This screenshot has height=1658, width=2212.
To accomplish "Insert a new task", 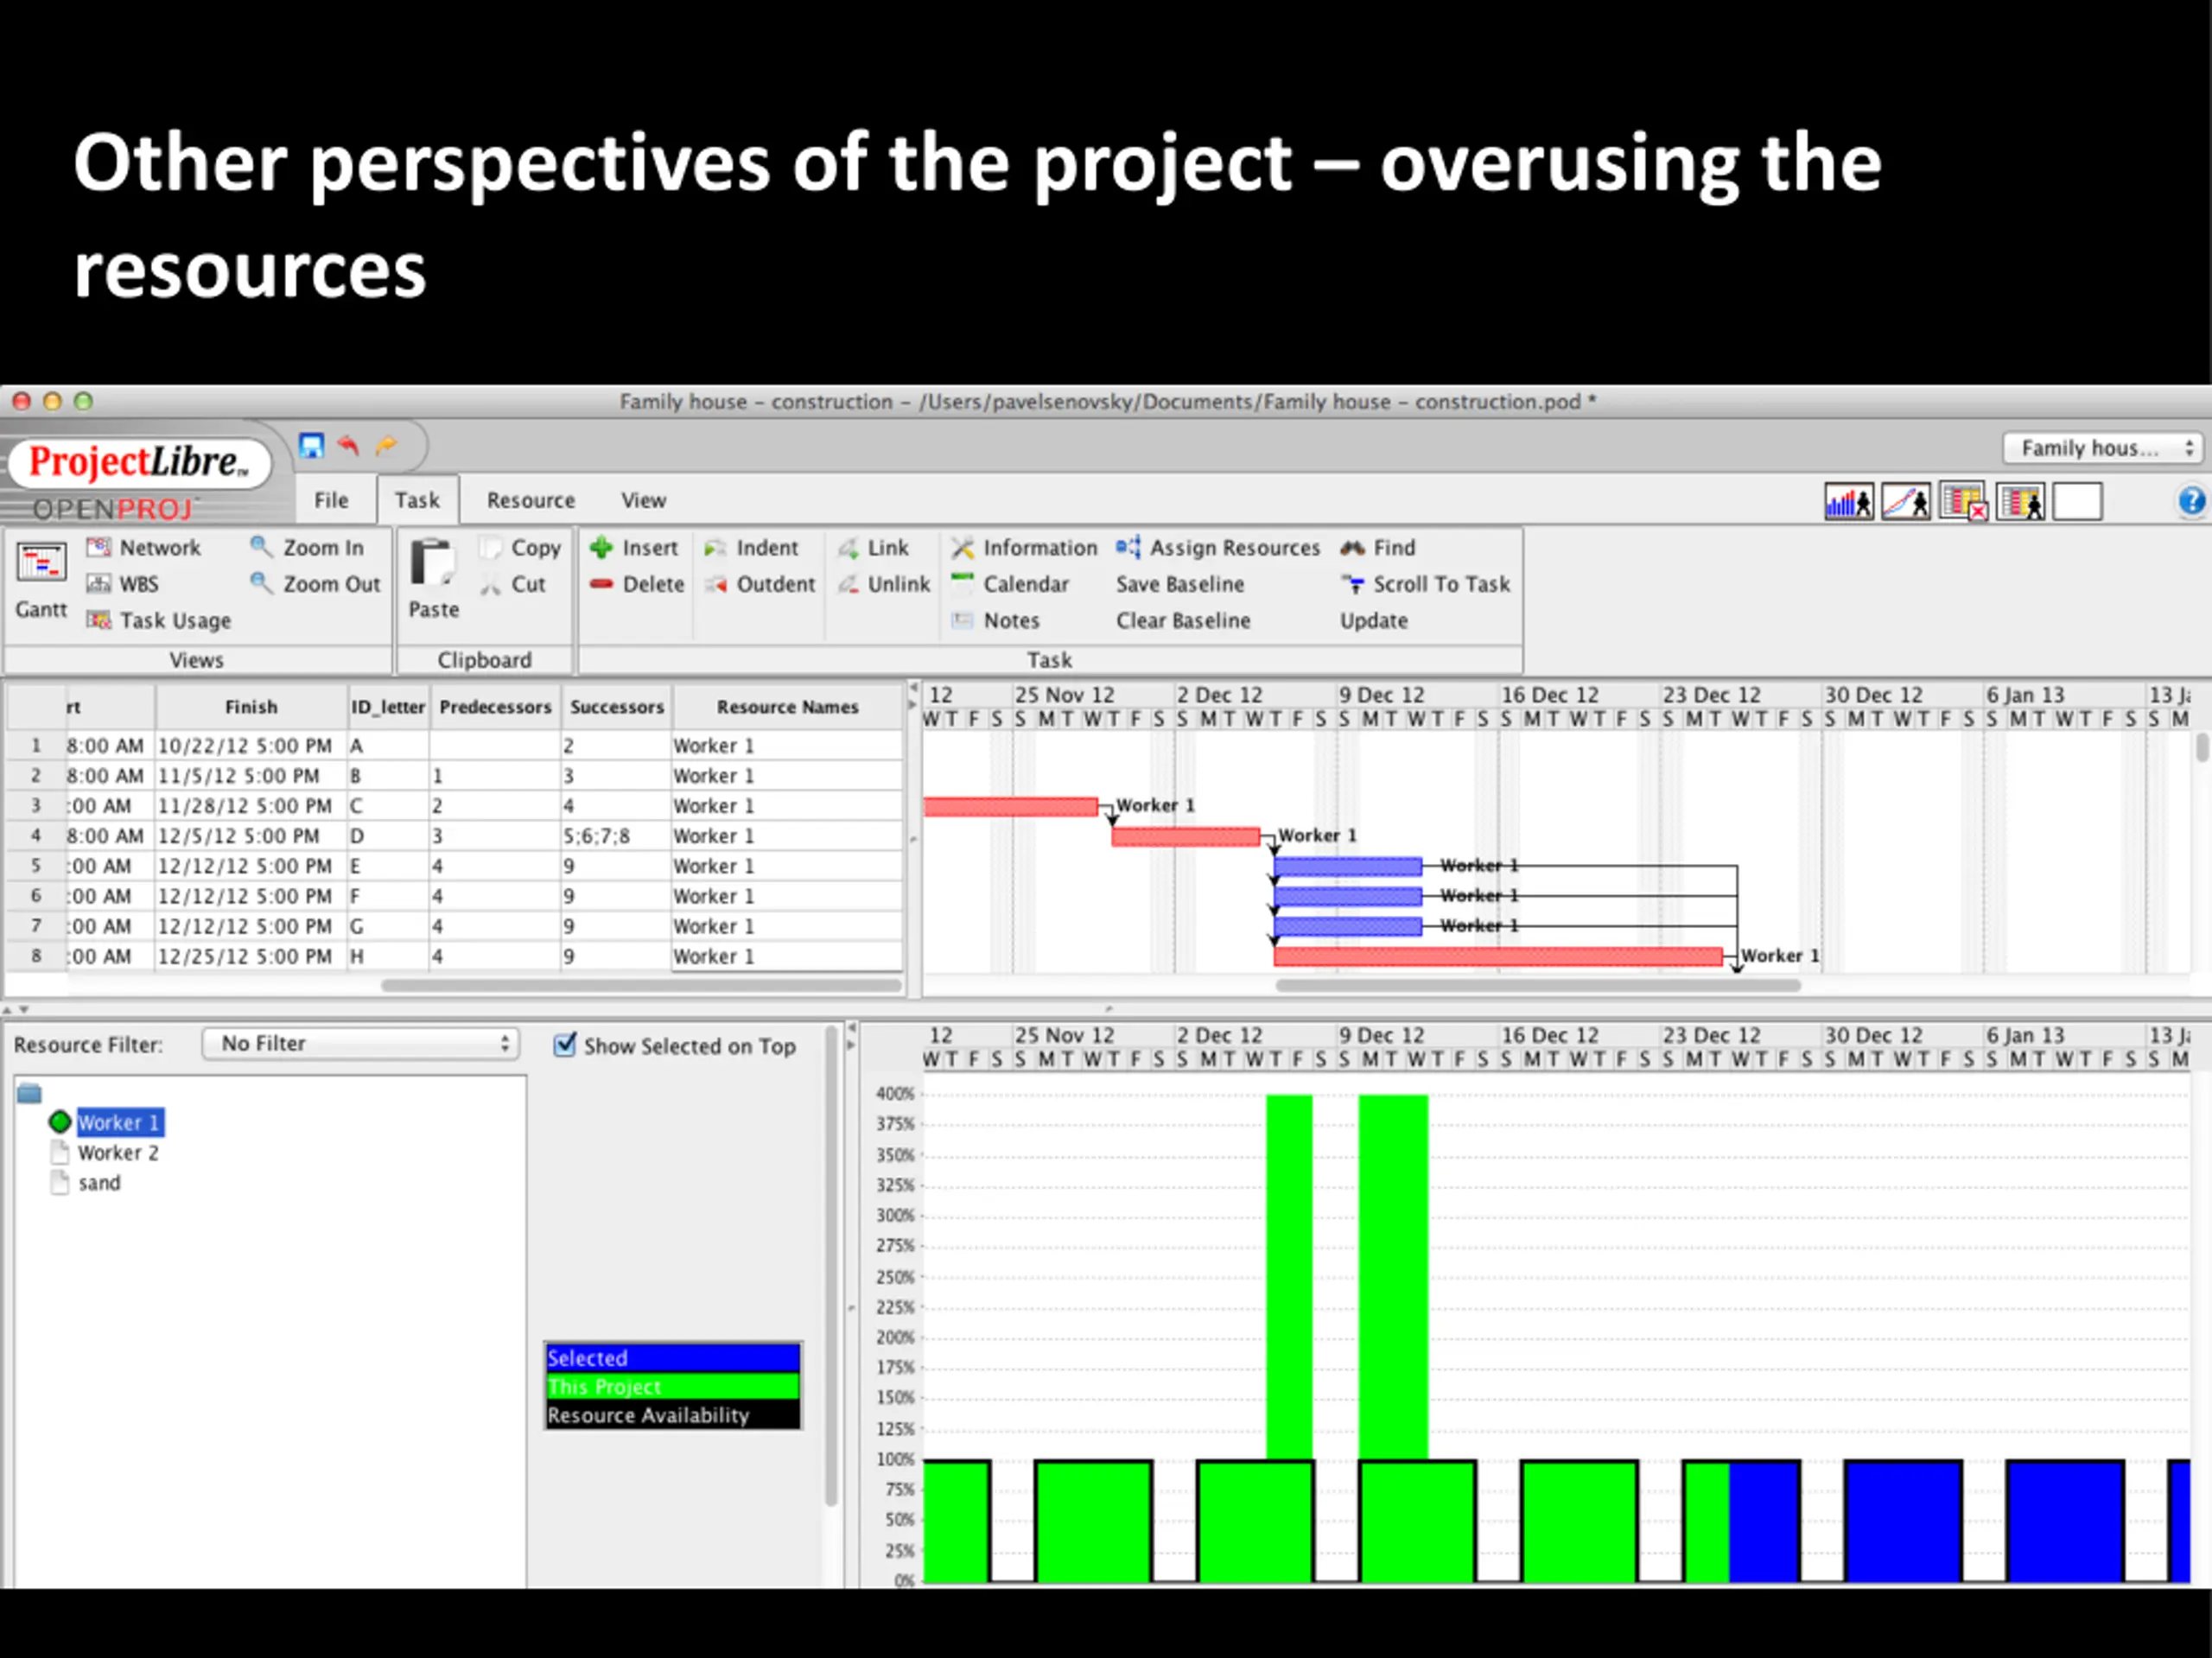I will [634, 548].
